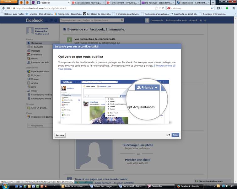Screen dimensions: 237x189
Task: Open Évènements in the sidebar
Action: tap(37, 54)
